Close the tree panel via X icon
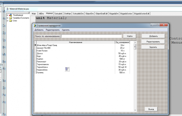Screen dimensions: 182x116 click(29, 13)
